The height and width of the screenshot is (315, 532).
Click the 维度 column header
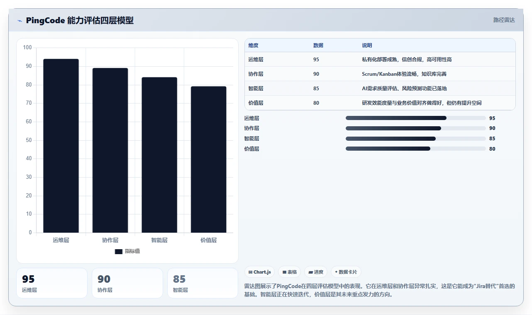pos(253,46)
